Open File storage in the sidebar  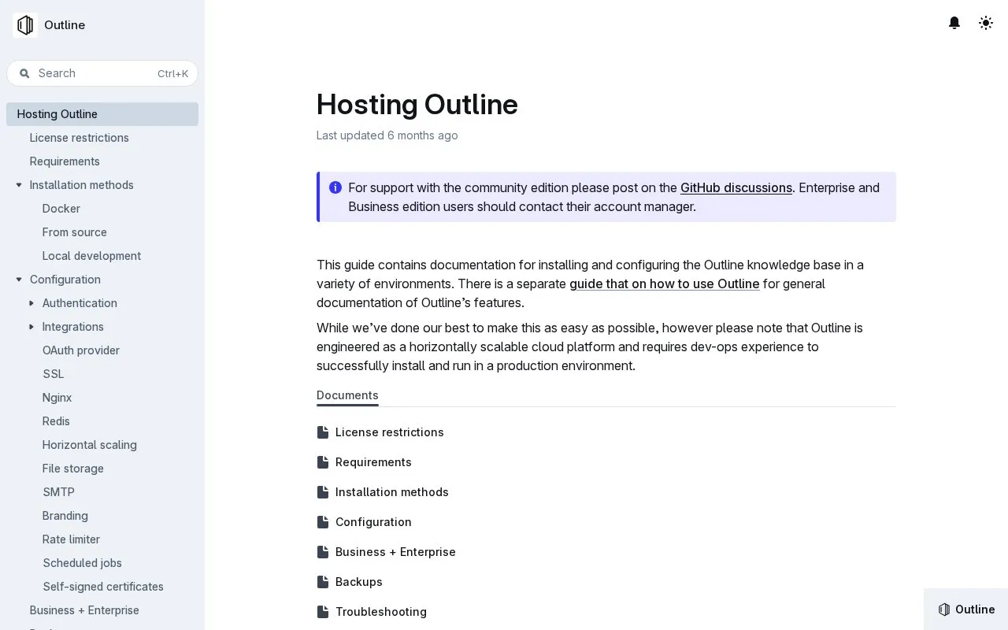(x=73, y=469)
